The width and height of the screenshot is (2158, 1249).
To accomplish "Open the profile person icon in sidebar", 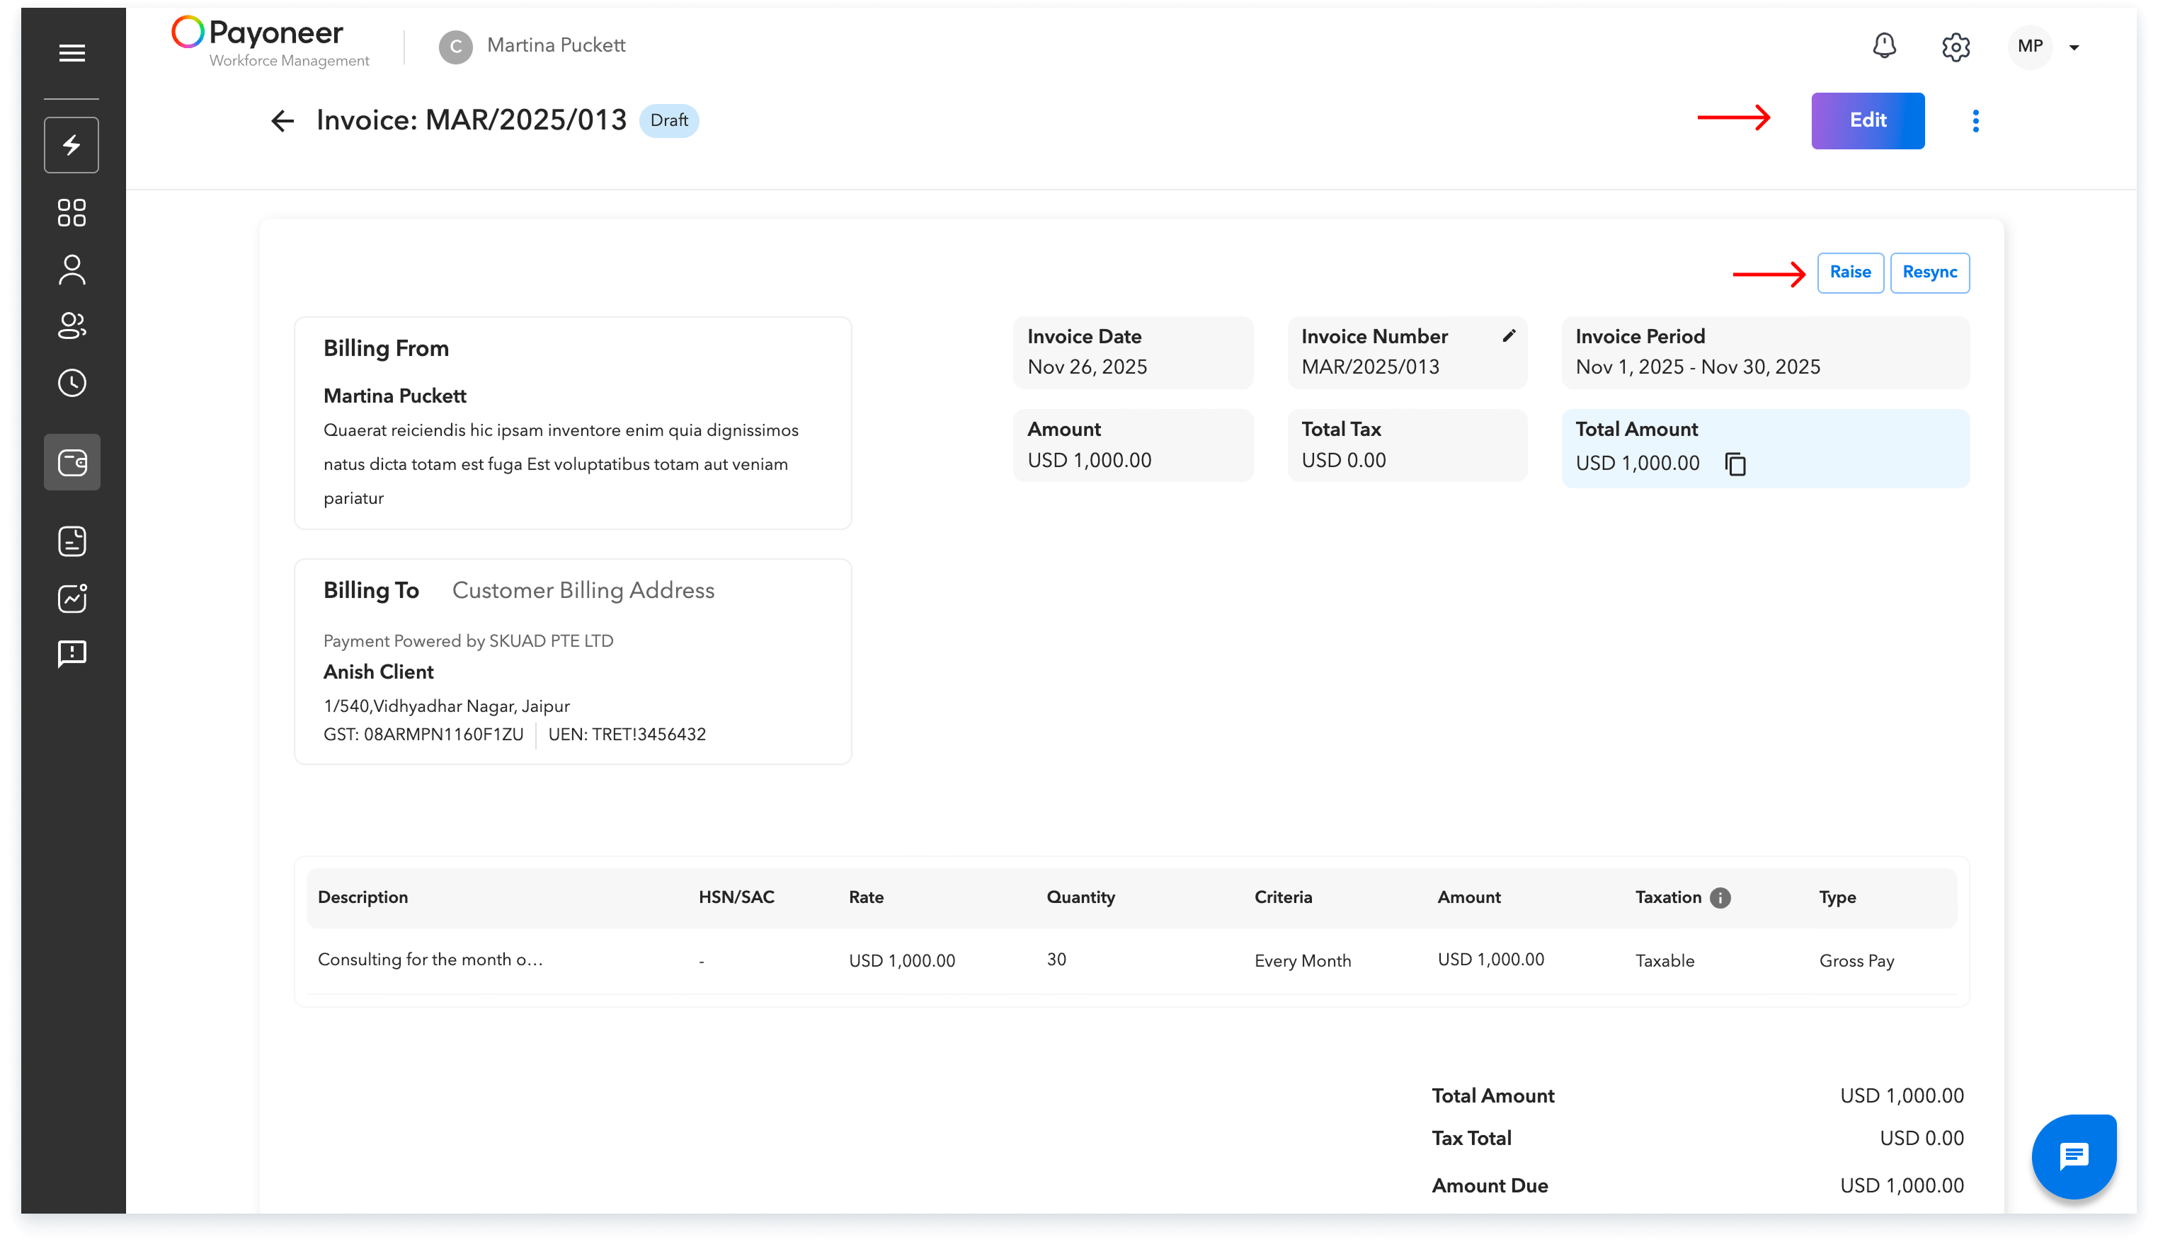I will (x=72, y=270).
